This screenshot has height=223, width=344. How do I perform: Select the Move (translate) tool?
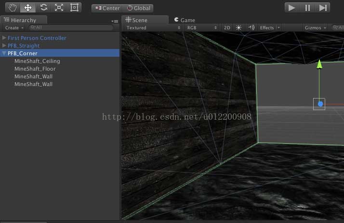click(x=28, y=8)
